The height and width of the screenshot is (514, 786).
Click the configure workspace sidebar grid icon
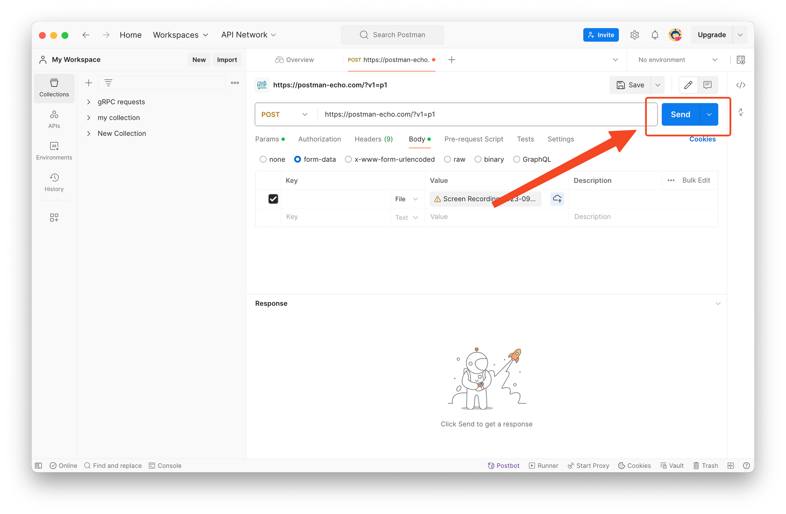point(54,217)
